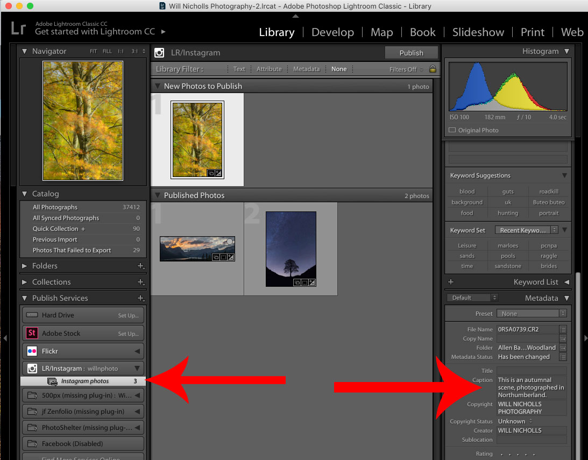Set a rating using the Rating dots
This screenshot has height=460, width=588.
(x=516, y=454)
